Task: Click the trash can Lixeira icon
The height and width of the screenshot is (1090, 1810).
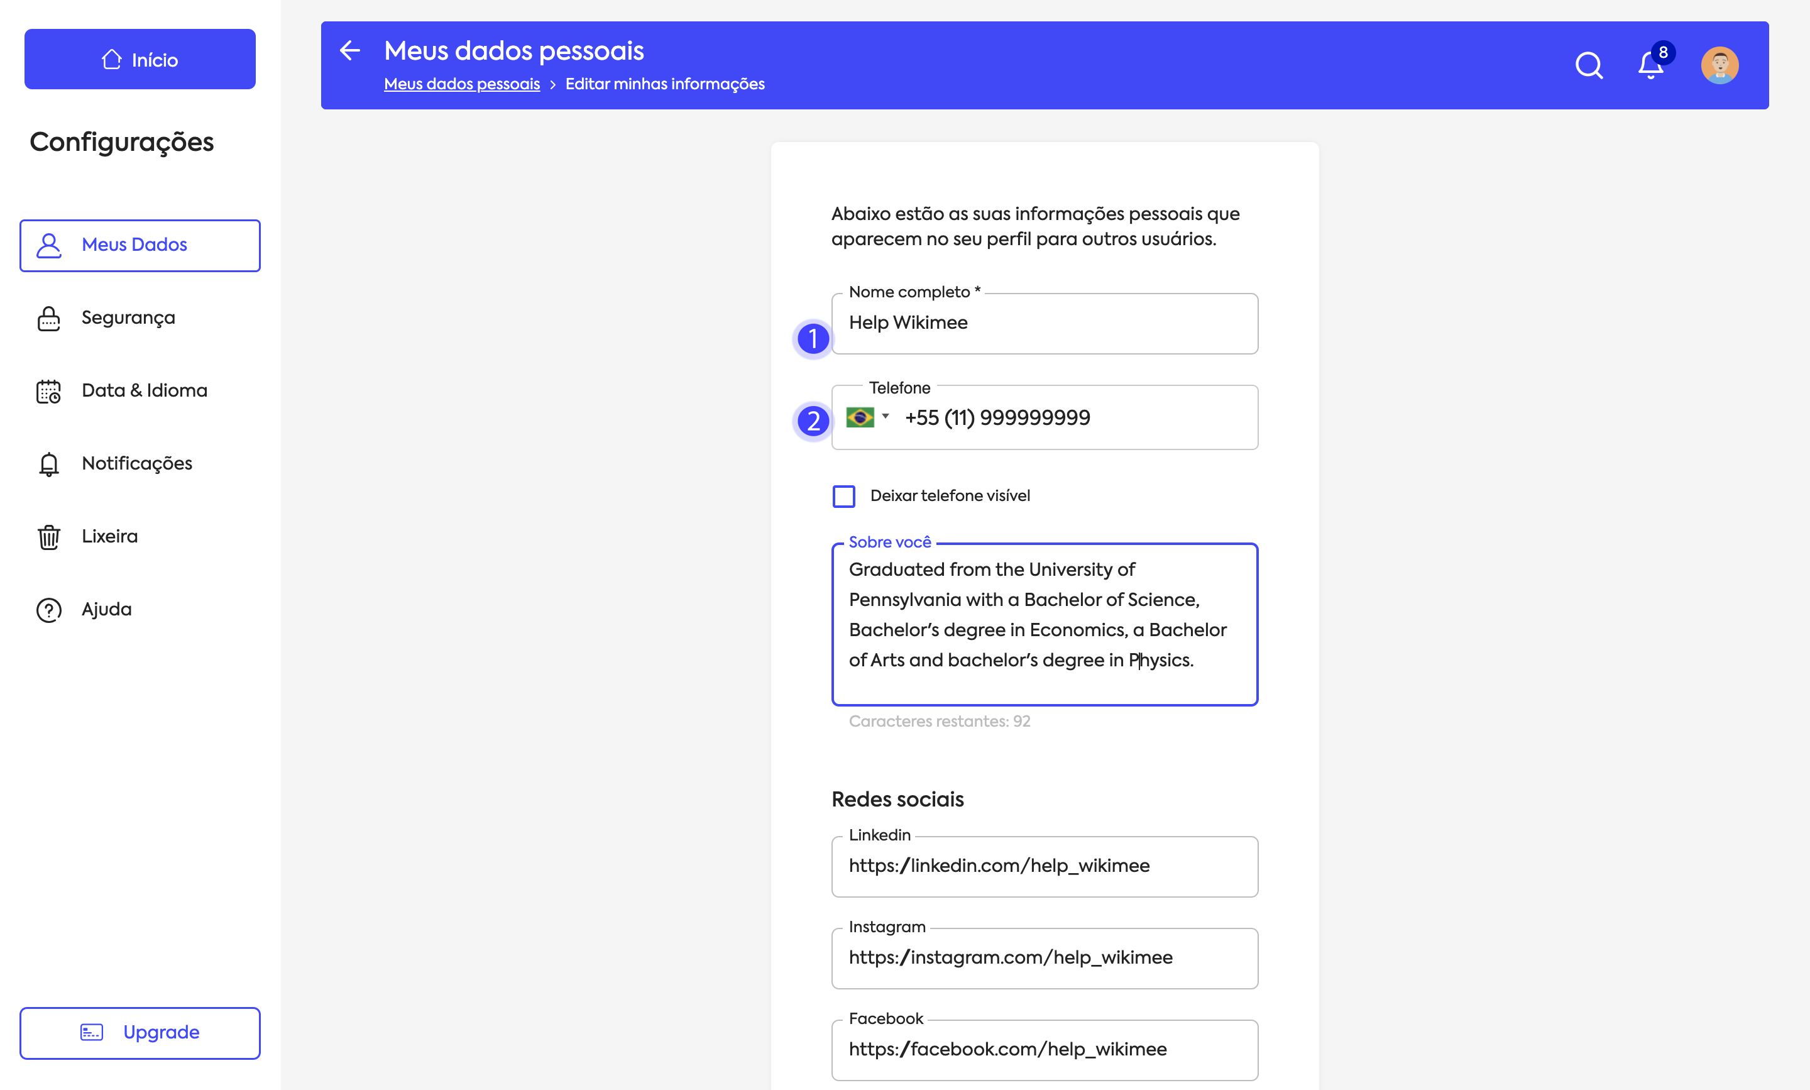Action: coord(48,537)
